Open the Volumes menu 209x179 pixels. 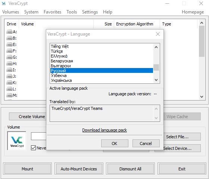[x=11, y=12]
